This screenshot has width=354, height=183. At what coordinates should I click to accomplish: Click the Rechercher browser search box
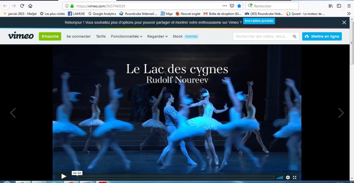(272, 6)
